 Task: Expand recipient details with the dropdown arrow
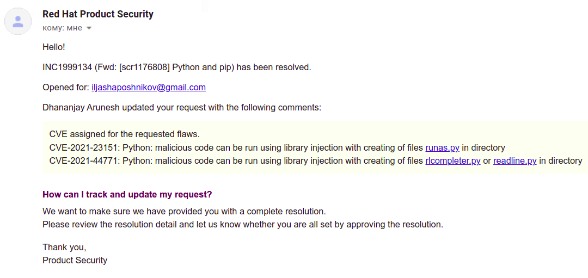click(89, 28)
